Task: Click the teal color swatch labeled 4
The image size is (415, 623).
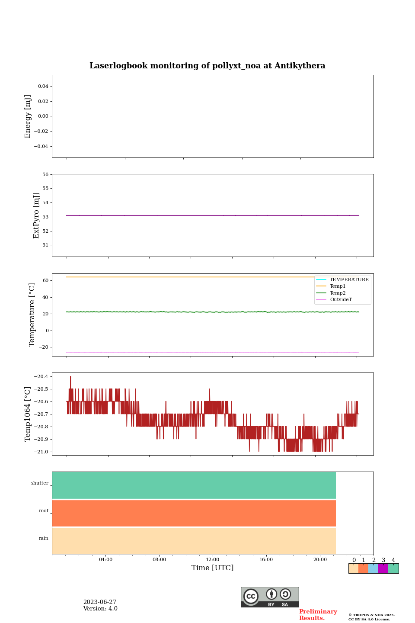Action: click(393, 568)
